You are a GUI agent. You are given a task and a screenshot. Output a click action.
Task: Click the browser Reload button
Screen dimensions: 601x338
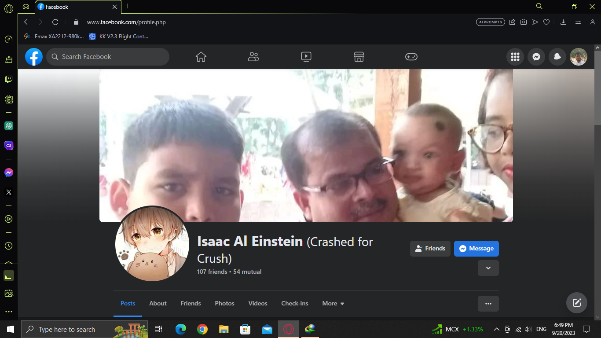click(x=55, y=22)
